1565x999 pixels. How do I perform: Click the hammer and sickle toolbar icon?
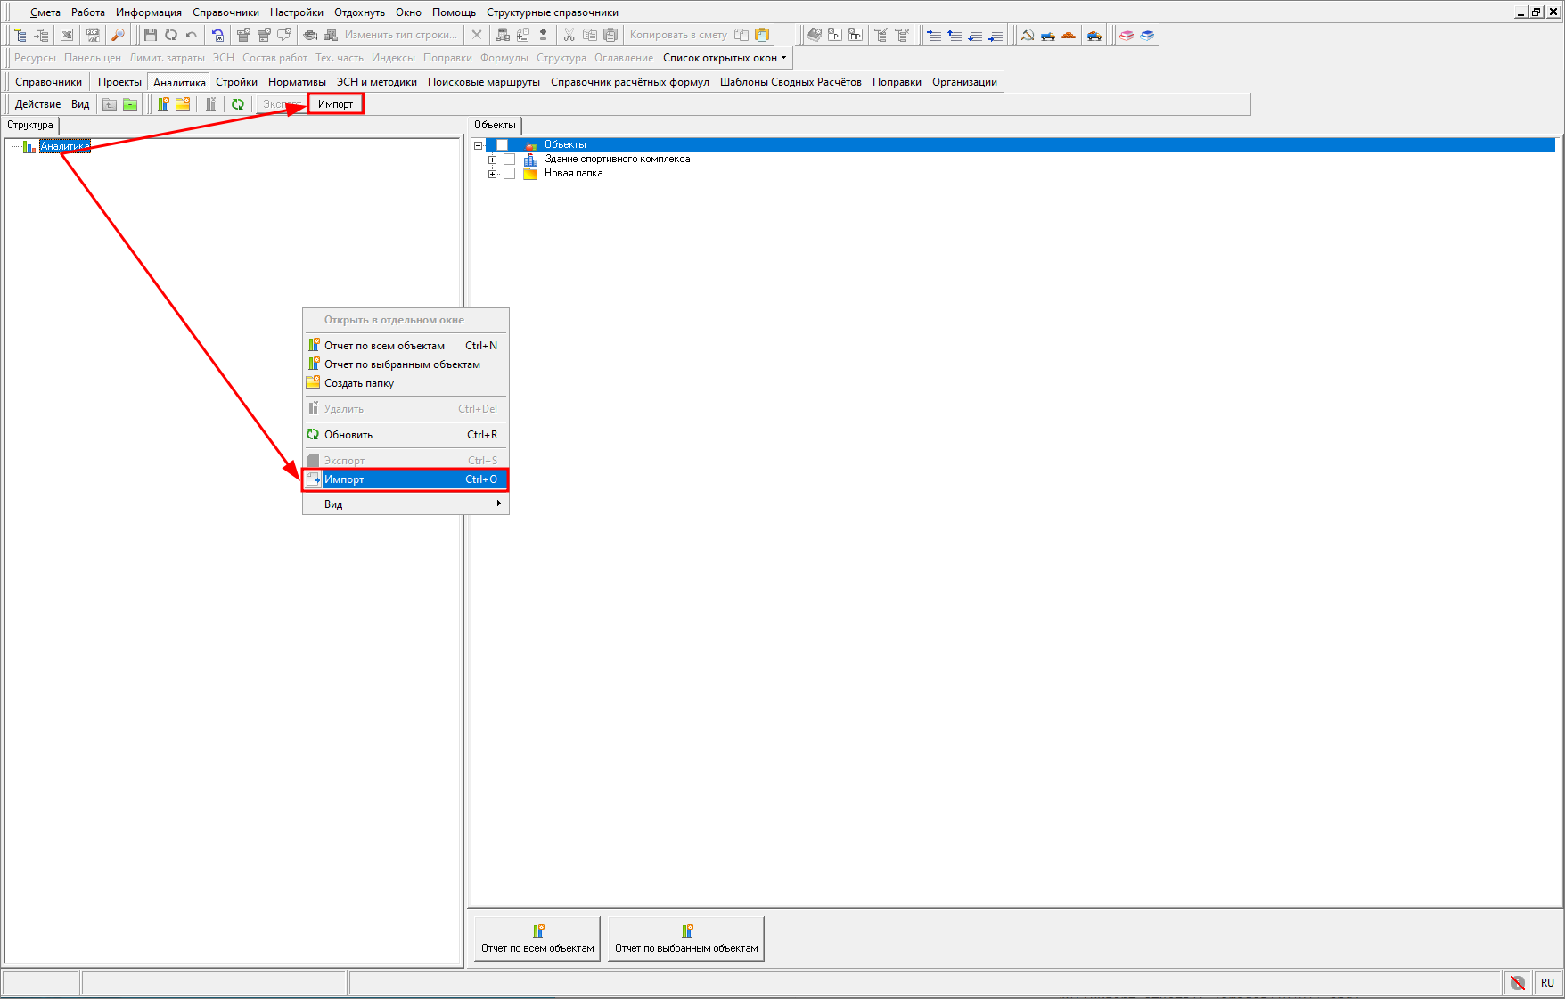click(x=1028, y=35)
